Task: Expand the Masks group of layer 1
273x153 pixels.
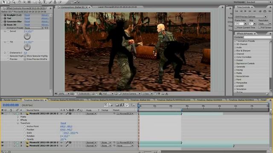Action: click(x=18, y=117)
